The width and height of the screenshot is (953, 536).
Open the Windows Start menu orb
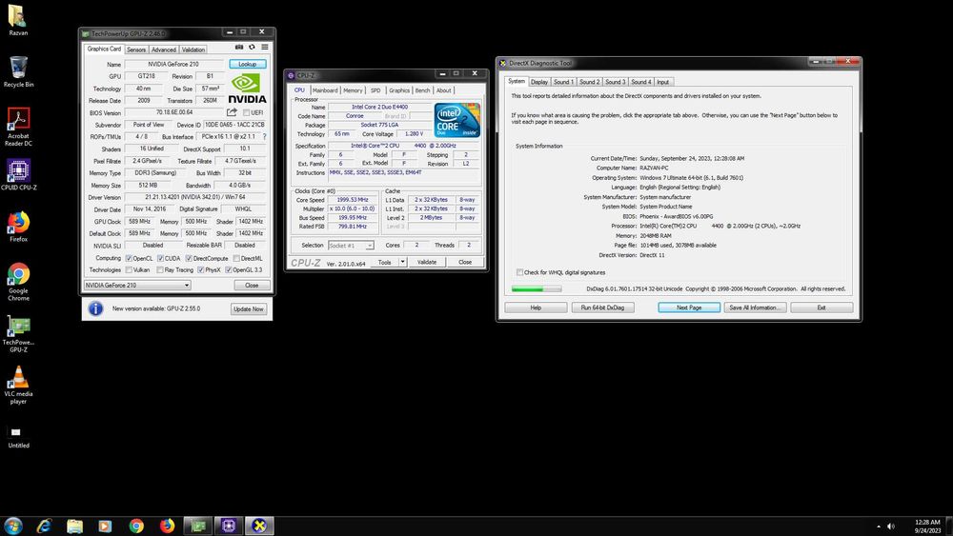pos(12,526)
